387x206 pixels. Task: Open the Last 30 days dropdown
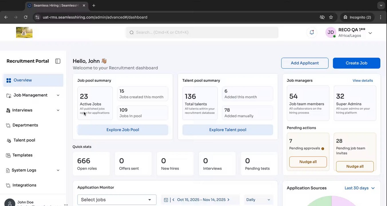360,188
